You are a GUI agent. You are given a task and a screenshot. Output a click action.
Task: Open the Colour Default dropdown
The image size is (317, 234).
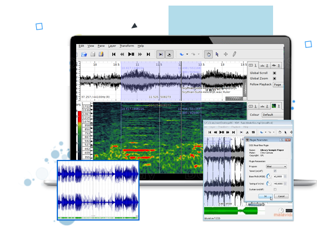273,115
